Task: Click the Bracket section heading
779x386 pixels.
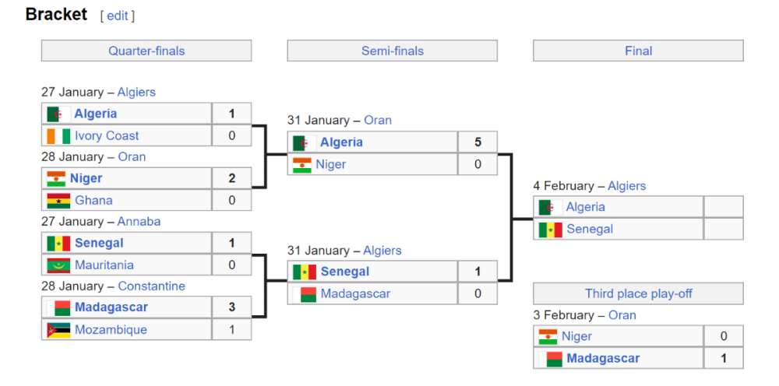Action: (56, 14)
